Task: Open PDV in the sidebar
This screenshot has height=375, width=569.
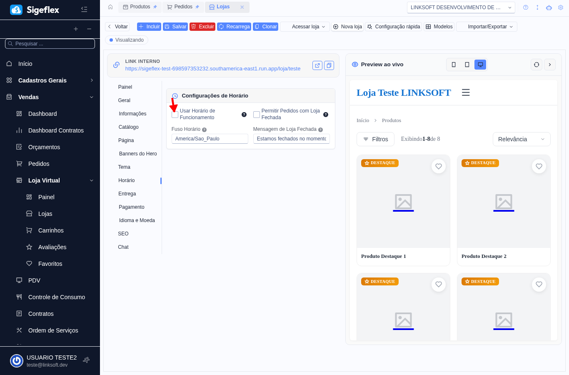Action: tap(34, 280)
